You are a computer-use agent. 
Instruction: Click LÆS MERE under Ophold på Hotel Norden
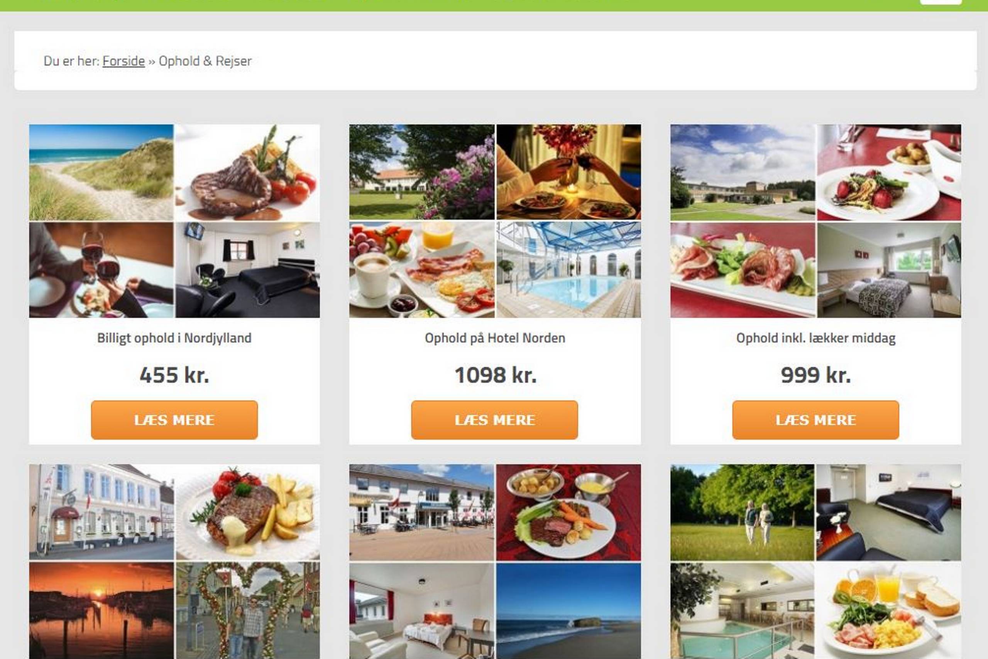pos(494,420)
